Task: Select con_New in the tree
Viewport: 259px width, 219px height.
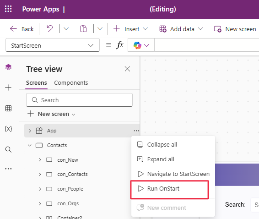Action: pos(68,160)
